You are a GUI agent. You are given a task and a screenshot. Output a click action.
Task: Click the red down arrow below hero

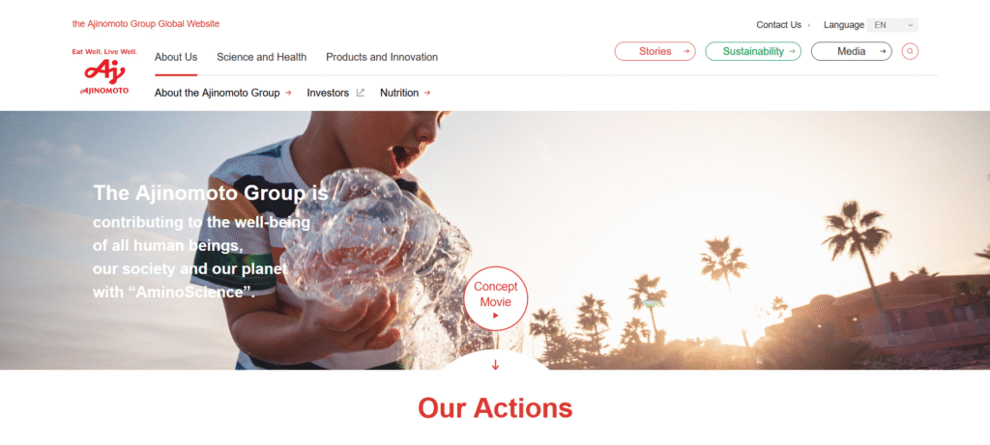(x=495, y=364)
